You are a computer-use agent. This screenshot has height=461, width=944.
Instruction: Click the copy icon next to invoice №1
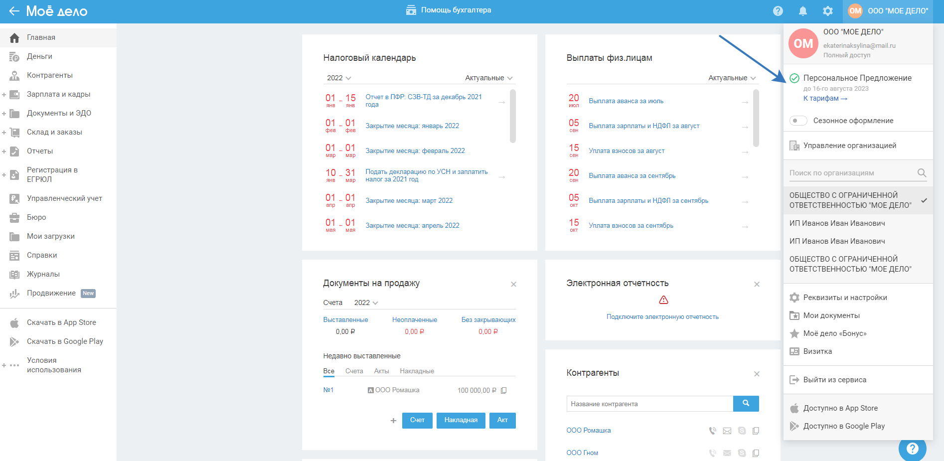[x=503, y=391]
